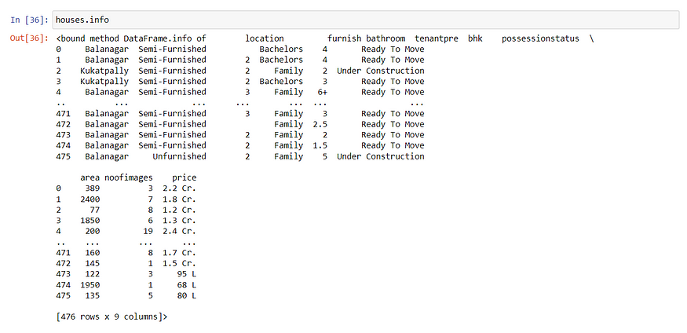Click the price '80 L'
687x333 pixels.
(187, 296)
